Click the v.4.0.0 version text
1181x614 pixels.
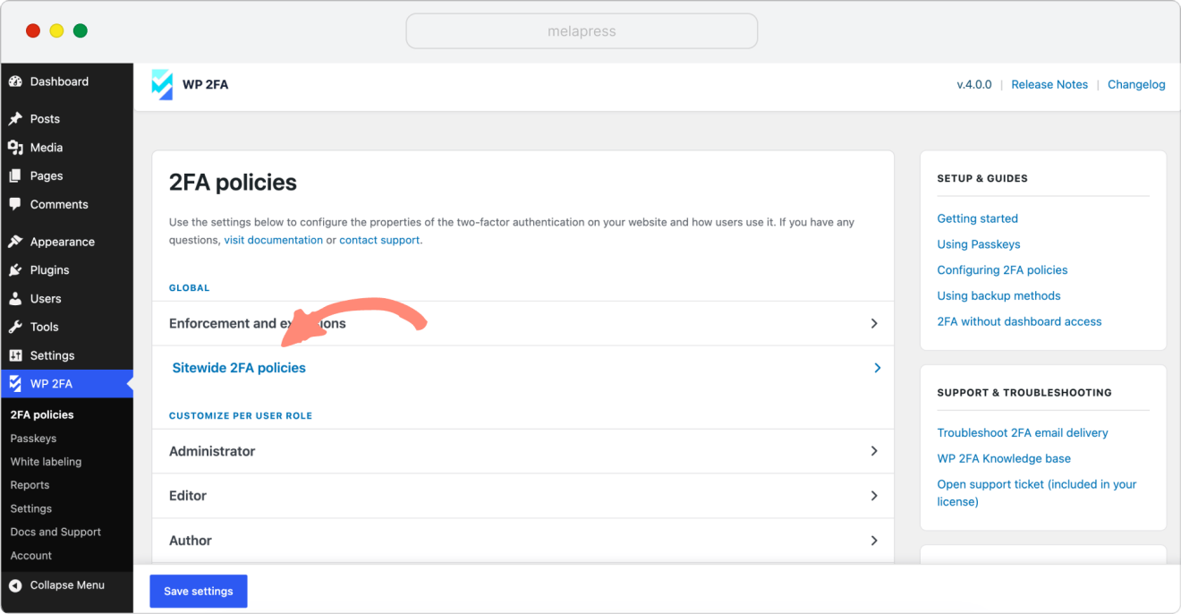point(974,85)
